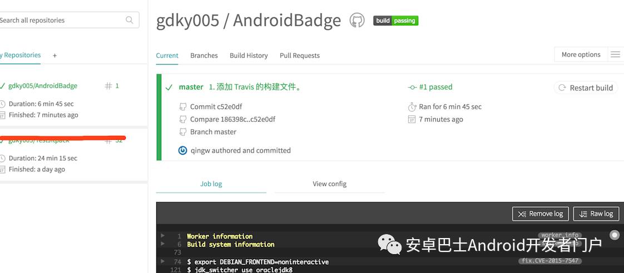Click the commit icon next to #1 passed
Image resolution: width=624 pixels, height=273 pixels.
point(412,87)
